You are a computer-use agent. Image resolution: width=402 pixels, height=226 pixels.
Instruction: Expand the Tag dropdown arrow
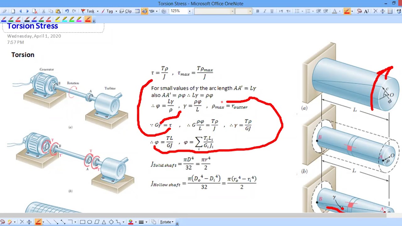tap(116, 11)
